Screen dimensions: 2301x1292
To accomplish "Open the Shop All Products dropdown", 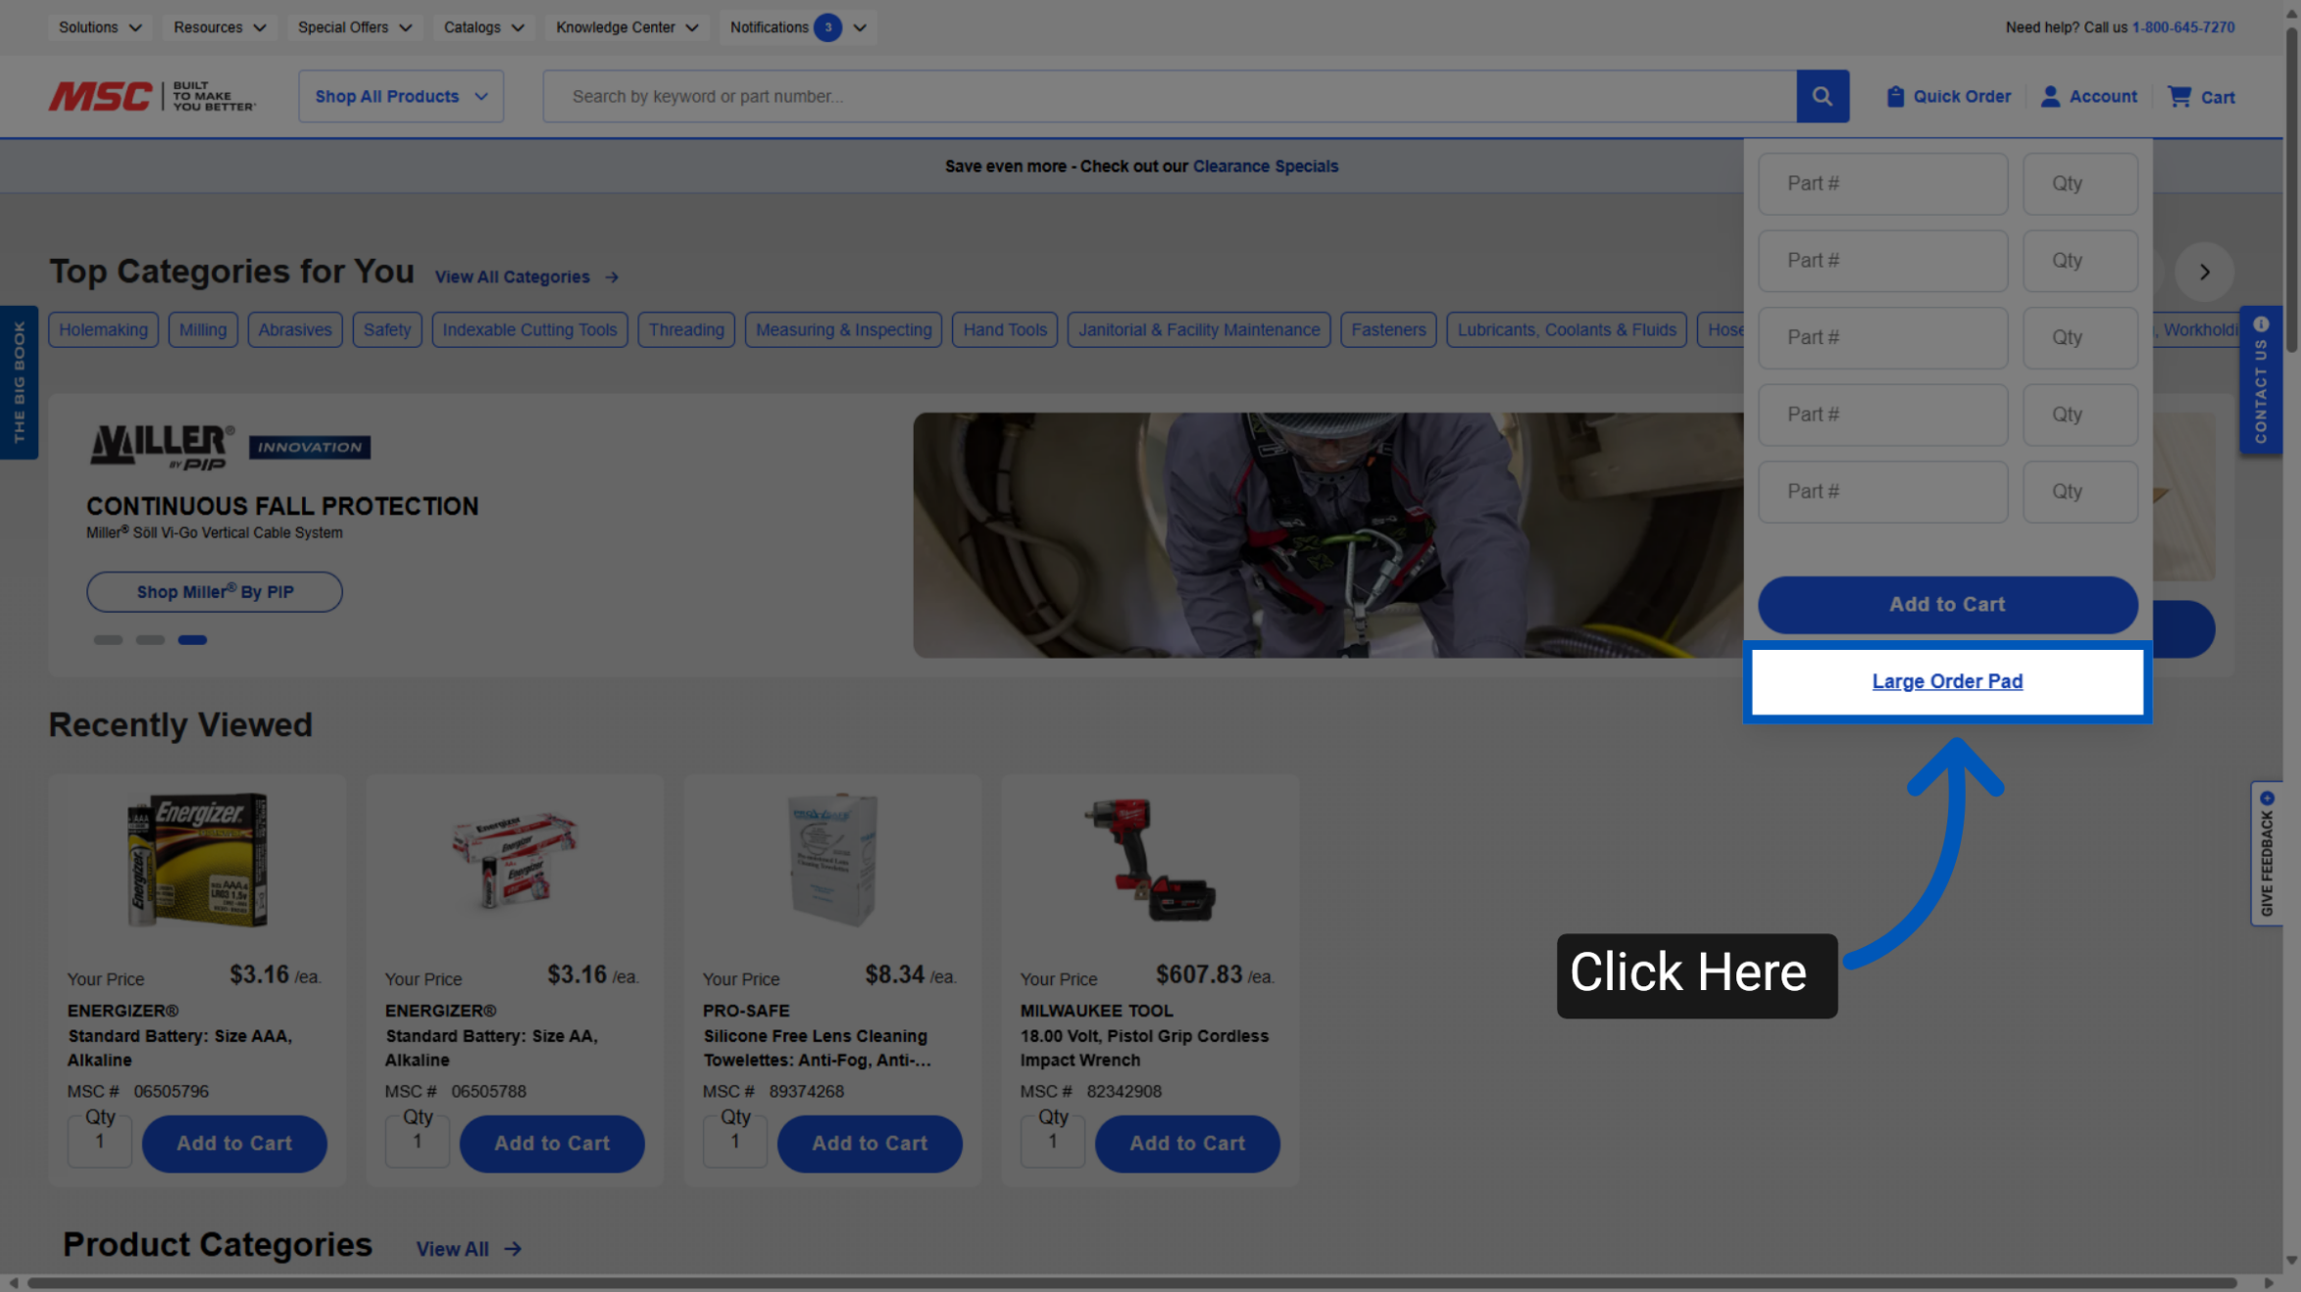I will tap(401, 96).
